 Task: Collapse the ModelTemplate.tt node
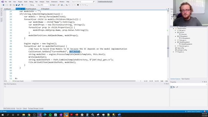point(175,42)
